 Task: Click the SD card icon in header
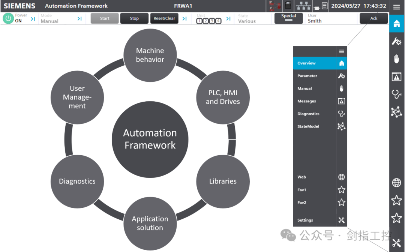tap(288, 6)
